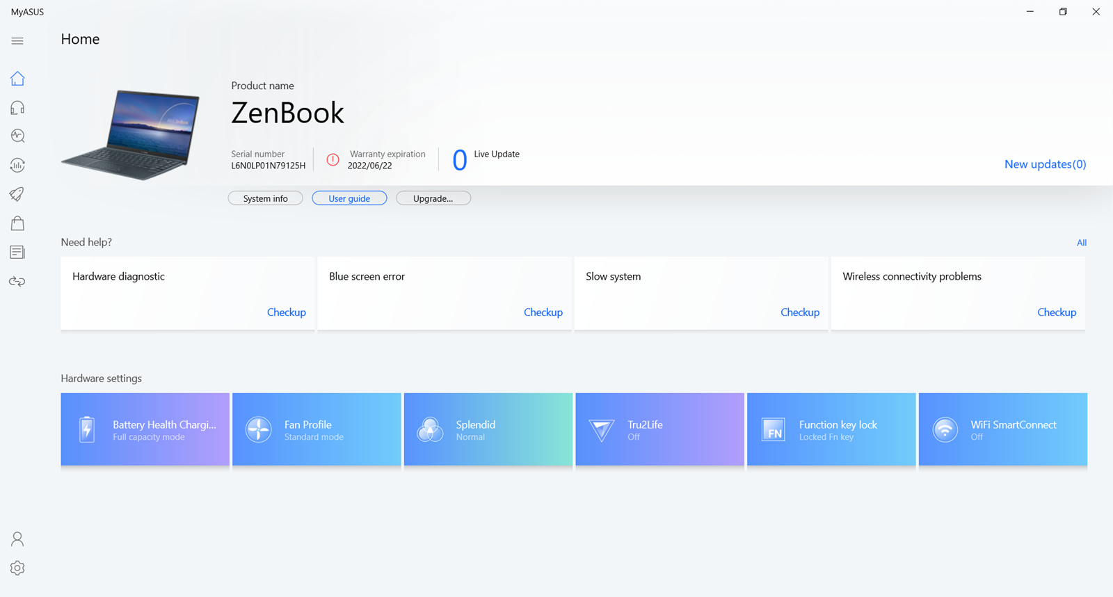Click the Tru2Life triangle icon
This screenshot has width=1113, height=597.
(602, 430)
